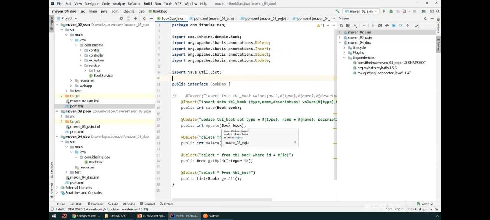490x220 pixels.
Task: Open the Navigate menu
Action: point(91,4)
